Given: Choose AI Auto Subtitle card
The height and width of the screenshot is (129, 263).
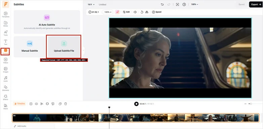Looking at the screenshot, I should (47, 22).
